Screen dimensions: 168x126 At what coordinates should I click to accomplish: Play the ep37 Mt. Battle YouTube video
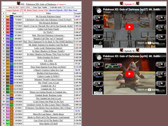tap(129, 27)
